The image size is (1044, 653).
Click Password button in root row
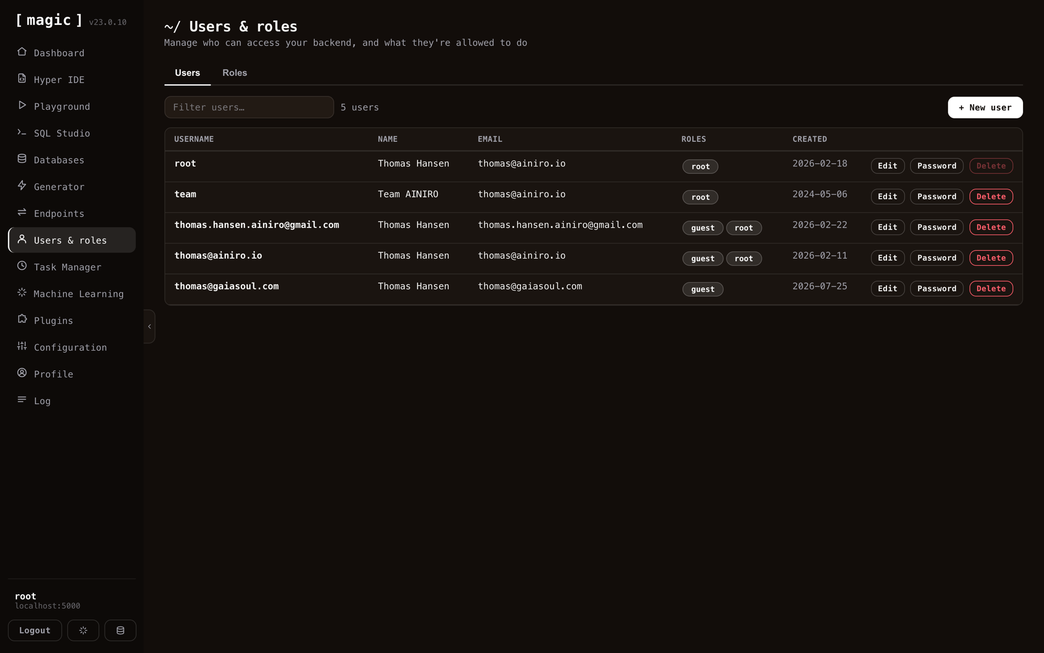(x=936, y=166)
